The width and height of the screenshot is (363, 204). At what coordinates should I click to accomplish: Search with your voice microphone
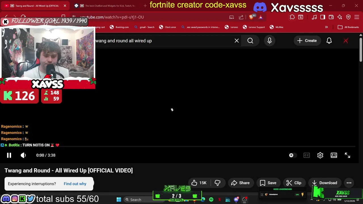pos(269,41)
